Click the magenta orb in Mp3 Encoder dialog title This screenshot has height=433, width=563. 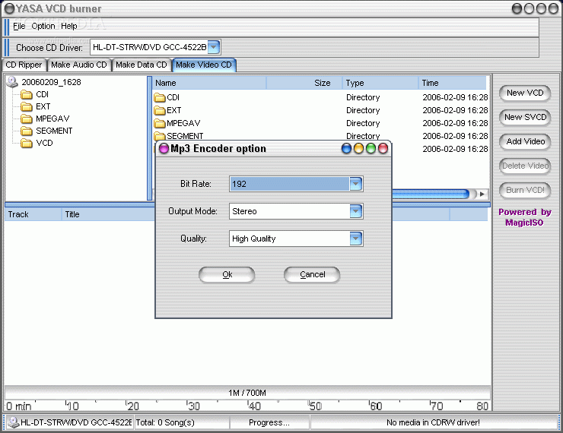coord(164,148)
